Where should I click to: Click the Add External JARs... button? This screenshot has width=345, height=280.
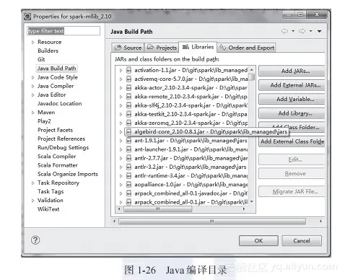pyautogui.click(x=292, y=85)
